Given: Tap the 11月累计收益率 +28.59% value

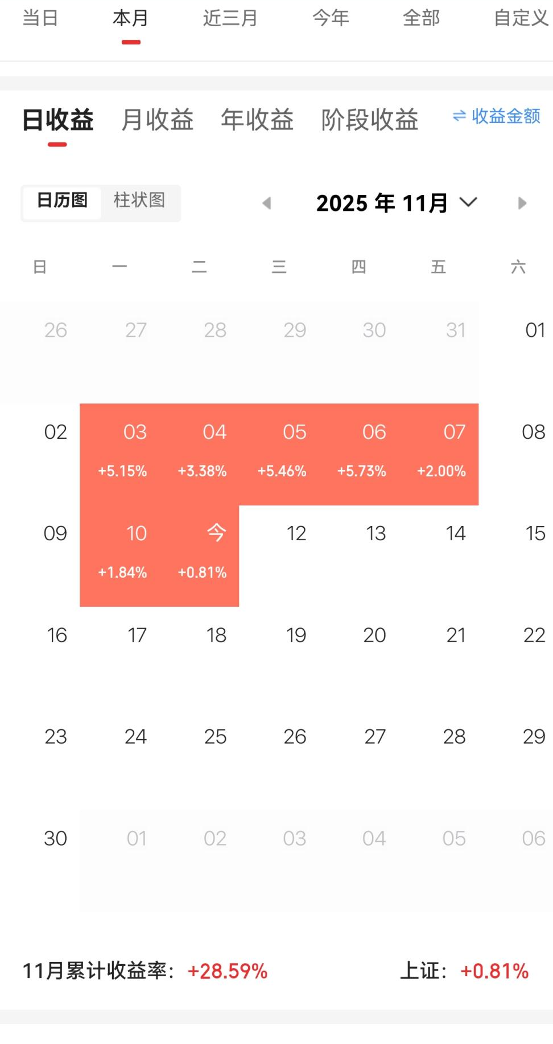Looking at the screenshot, I should point(228,971).
